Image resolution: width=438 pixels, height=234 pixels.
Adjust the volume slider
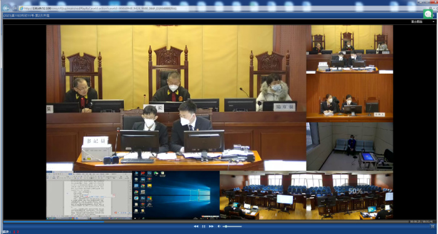(x=232, y=227)
